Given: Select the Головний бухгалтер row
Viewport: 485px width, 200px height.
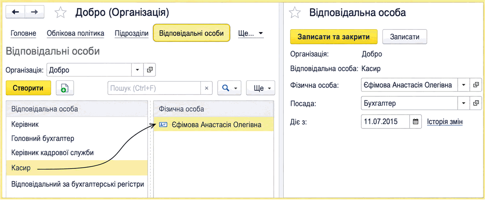Looking at the screenshot, I should 77,139.
